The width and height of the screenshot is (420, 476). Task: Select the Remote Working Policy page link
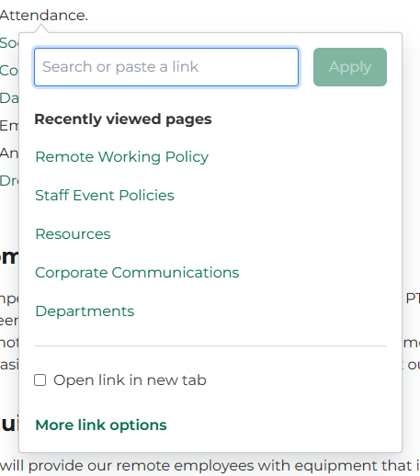click(121, 157)
